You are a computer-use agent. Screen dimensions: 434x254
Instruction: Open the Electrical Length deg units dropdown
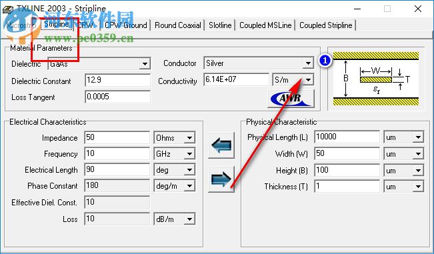pyautogui.click(x=189, y=170)
